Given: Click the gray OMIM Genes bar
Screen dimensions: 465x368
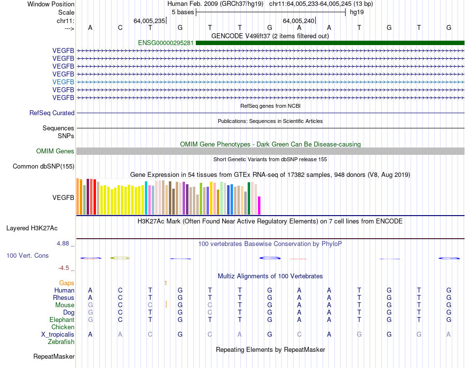Looking at the screenshot, I should 270,151.
